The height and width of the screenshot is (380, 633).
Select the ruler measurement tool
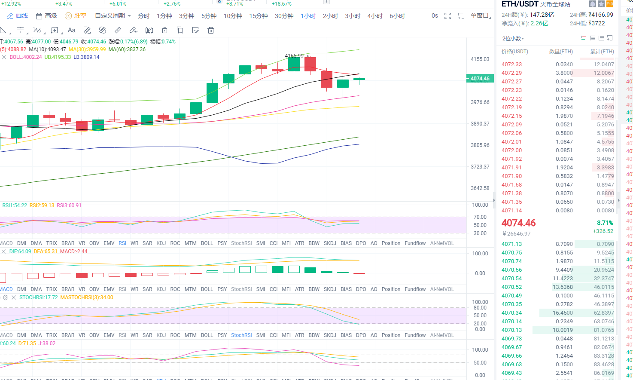tap(118, 30)
